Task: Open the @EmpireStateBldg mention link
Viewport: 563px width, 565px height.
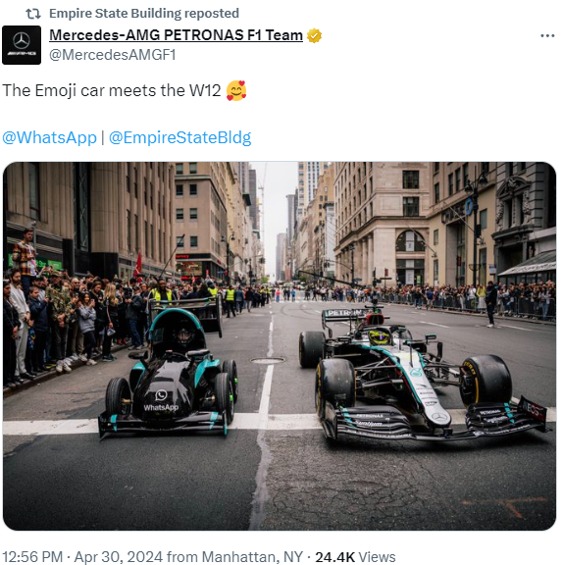Action: [x=179, y=137]
